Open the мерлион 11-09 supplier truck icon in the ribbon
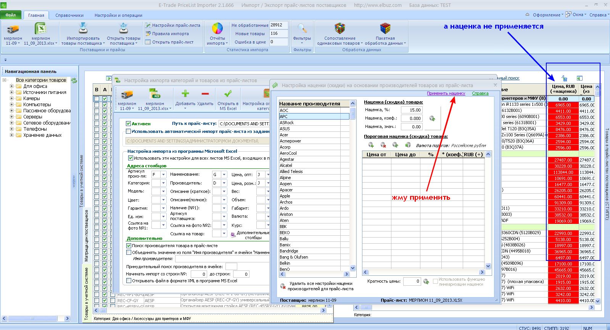Image resolution: width=610 pixels, height=330 pixels. click(13, 29)
